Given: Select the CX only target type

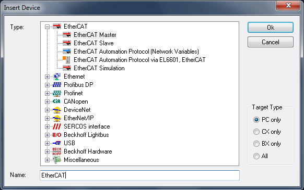Looking at the screenshot, I should click(256, 132).
